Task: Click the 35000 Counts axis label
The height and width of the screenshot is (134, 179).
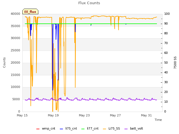Action: pos(15,26)
